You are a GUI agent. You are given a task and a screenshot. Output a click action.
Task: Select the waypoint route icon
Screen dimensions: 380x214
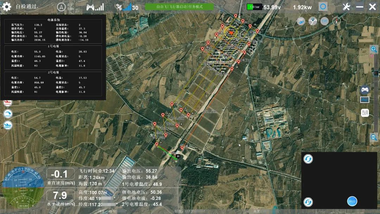[x=313, y=21]
